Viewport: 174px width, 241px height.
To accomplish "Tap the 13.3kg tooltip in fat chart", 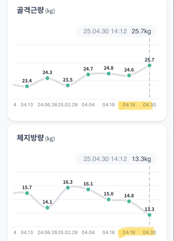I will [x=116, y=159].
